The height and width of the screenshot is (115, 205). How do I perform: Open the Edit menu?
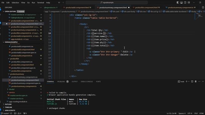tap(8, 3)
